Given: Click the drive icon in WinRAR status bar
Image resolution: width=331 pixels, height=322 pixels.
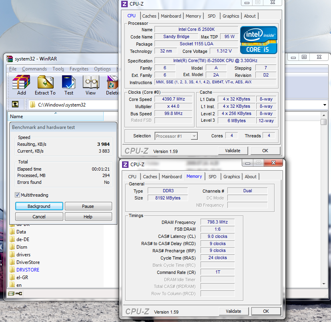Looking at the screenshot, I should [11, 294].
